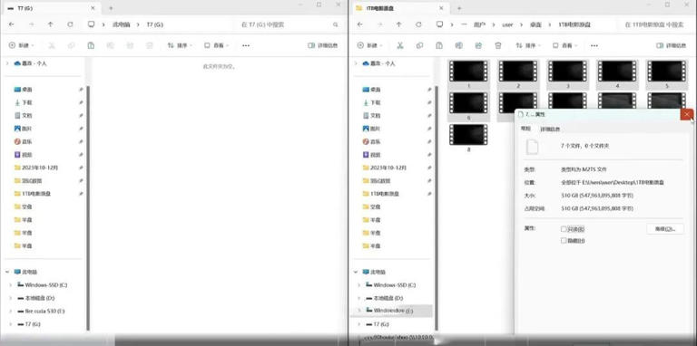This screenshot has width=697, height=346.
Task: Cut selected files in 1TB电影原盘 window
Action: pos(399,45)
